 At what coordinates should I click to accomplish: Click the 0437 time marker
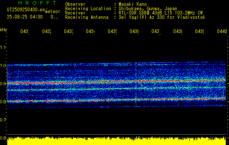tap(156, 31)
